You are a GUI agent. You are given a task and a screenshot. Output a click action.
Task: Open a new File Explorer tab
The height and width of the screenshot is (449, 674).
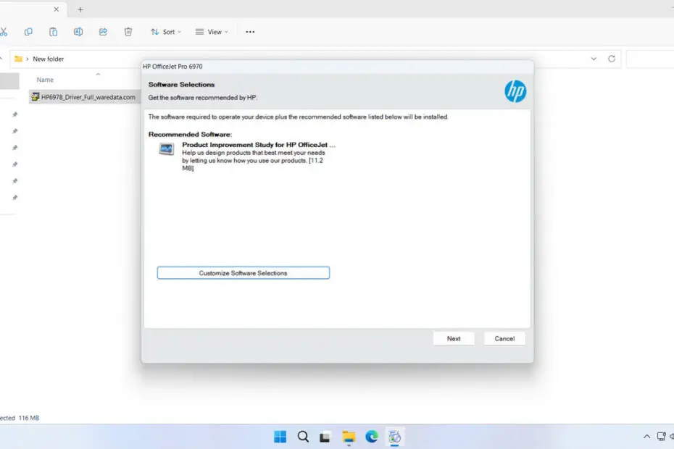click(x=80, y=9)
